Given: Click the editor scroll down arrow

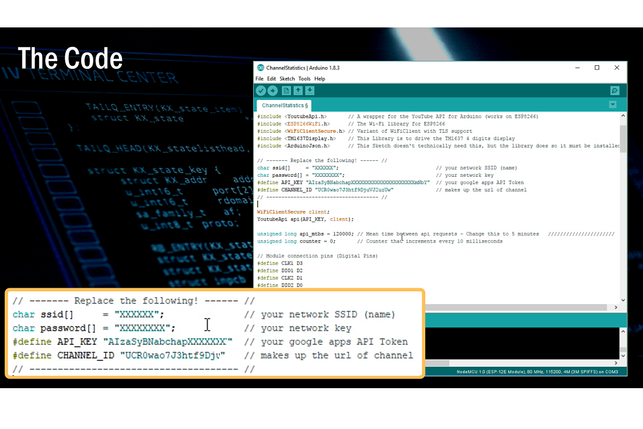Looking at the screenshot, I should coord(623,300).
